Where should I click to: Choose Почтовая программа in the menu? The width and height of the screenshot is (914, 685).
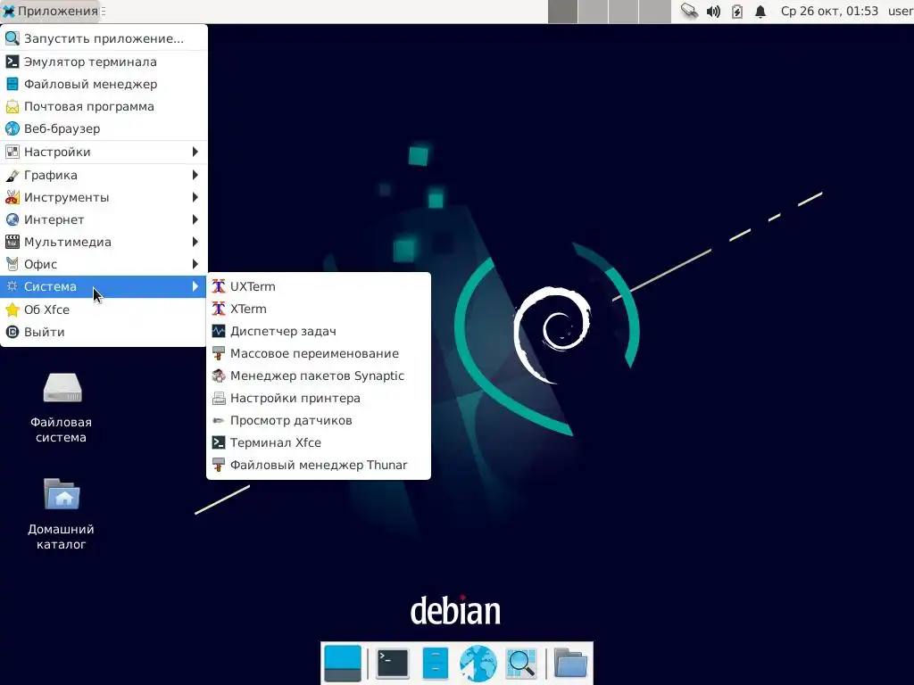click(x=104, y=107)
